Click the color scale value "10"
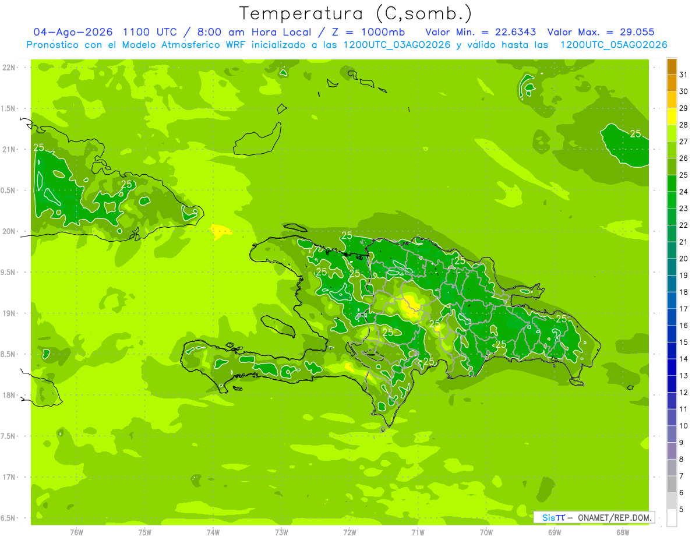 coord(683,426)
